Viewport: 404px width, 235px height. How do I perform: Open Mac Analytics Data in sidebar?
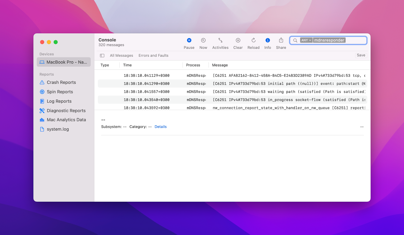point(66,120)
